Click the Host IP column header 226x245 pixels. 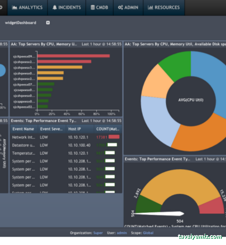[x=74, y=129]
